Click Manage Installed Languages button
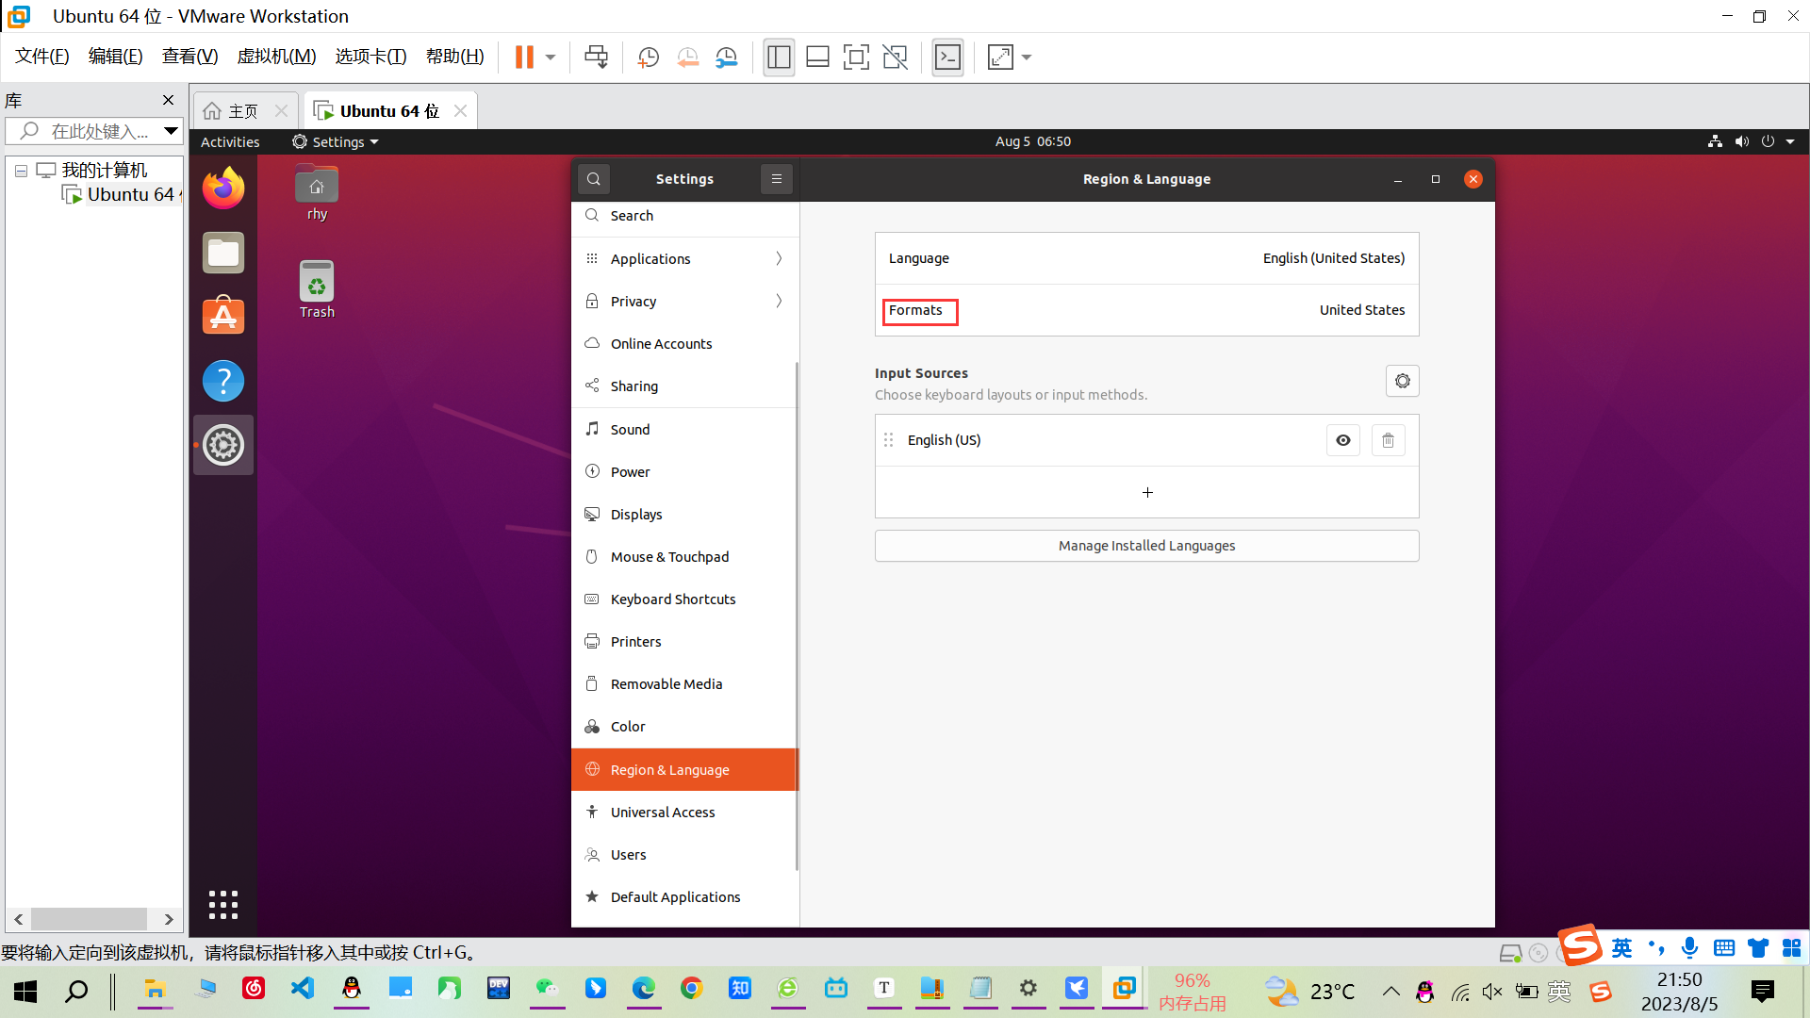The image size is (1810, 1018). coord(1147,546)
